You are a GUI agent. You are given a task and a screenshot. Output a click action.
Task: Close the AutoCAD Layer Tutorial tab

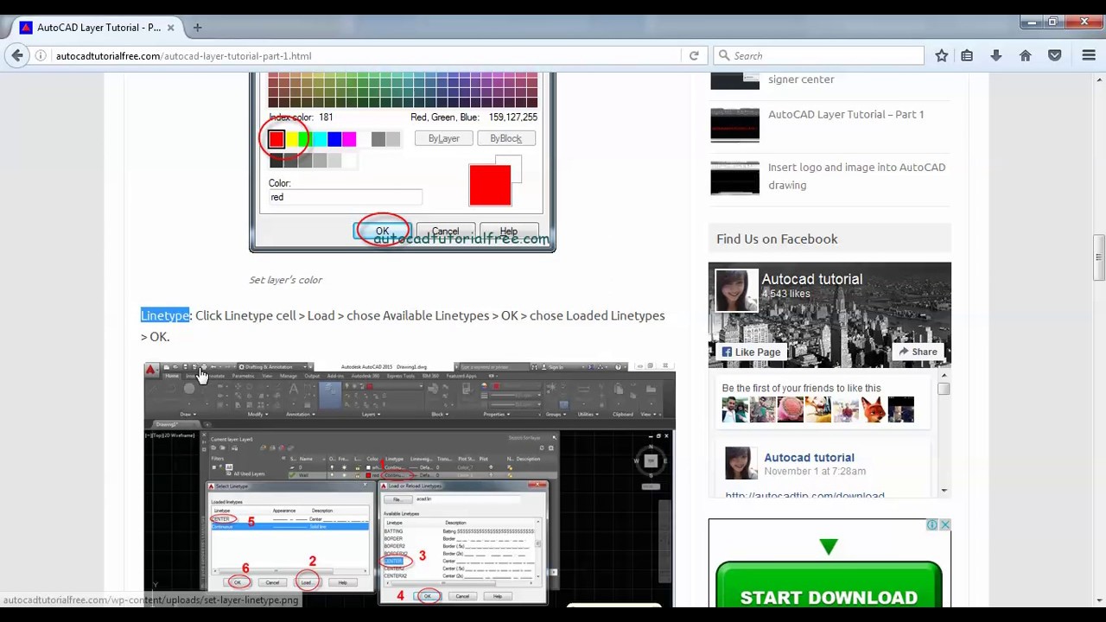pos(170,28)
